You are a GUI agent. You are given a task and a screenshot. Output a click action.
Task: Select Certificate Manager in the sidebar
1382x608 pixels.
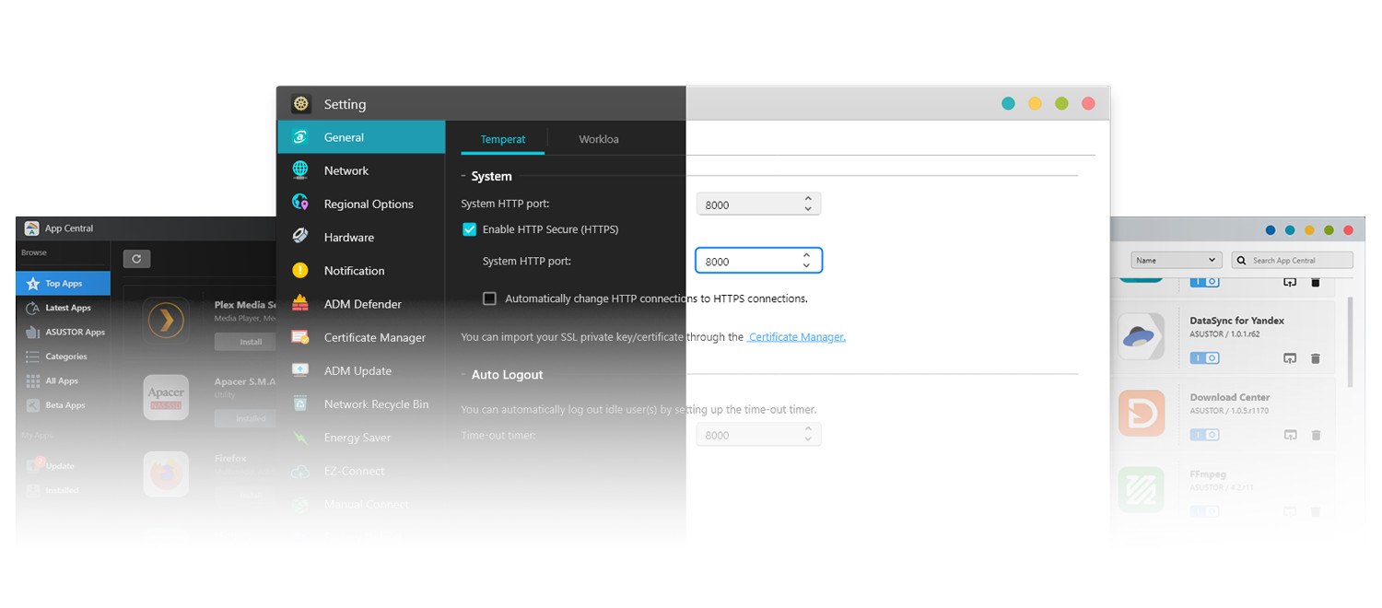pyautogui.click(x=372, y=337)
